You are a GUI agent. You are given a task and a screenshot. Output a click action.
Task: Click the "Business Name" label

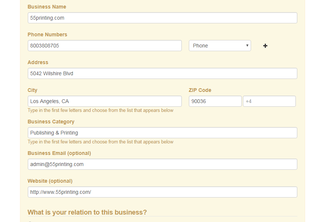point(47,7)
